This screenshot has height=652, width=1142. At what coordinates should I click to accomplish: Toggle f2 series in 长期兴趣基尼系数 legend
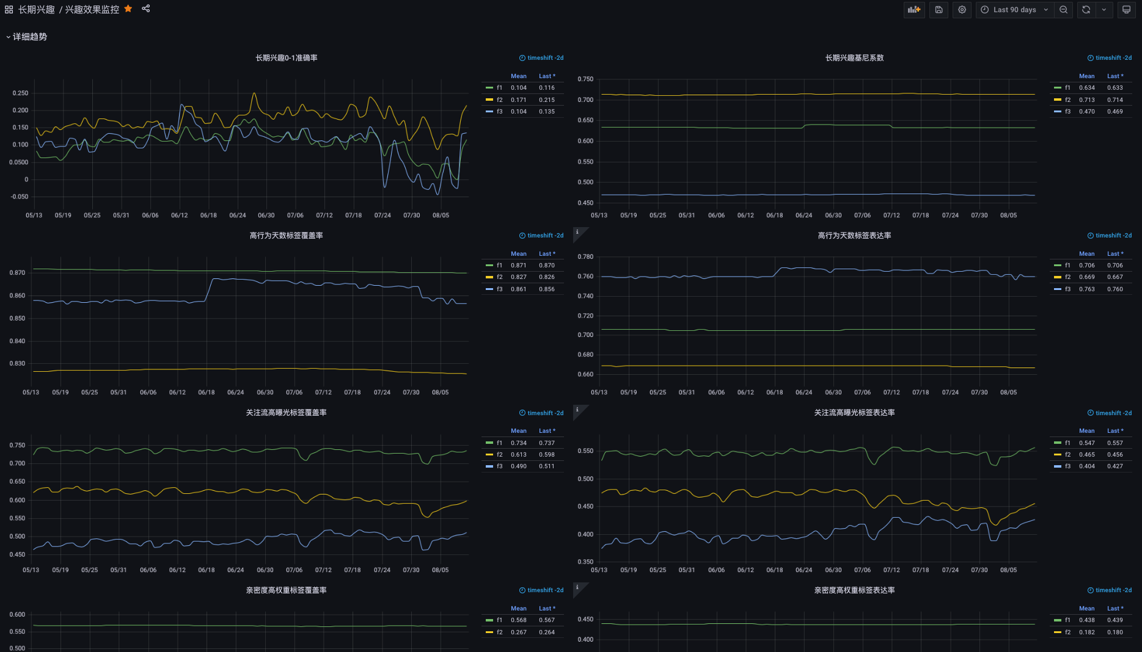(1067, 100)
